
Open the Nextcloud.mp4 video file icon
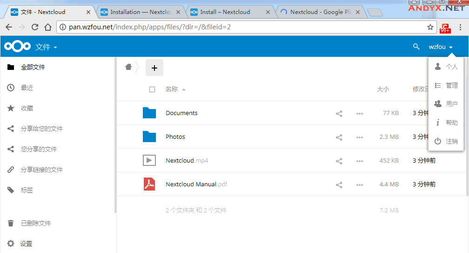tap(149, 160)
